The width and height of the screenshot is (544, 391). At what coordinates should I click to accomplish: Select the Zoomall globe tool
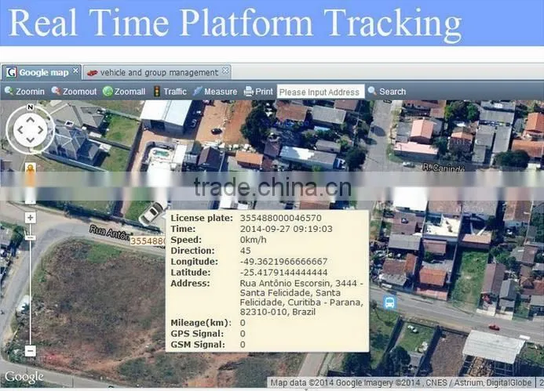pyautogui.click(x=124, y=92)
